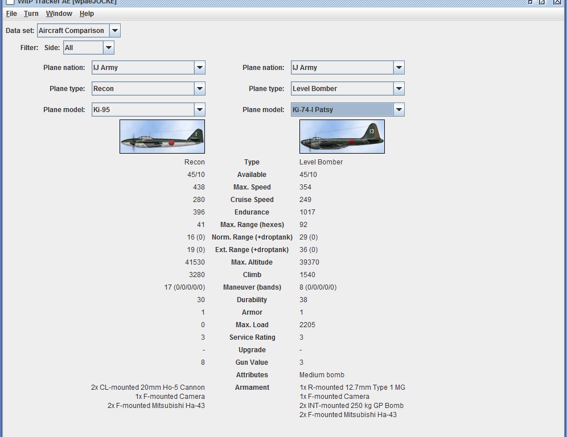567x437 pixels.
Task: Click the max altitude value 41530
Action: pyautogui.click(x=195, y=262)
